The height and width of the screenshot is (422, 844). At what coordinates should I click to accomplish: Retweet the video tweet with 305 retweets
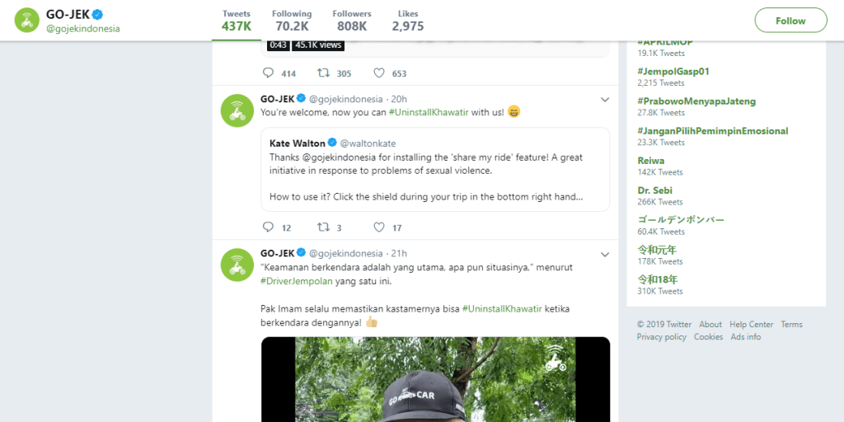click(x=324, y=73)
